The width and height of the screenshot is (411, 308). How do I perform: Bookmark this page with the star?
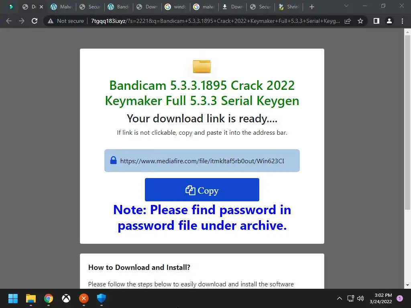click(360, 21)
